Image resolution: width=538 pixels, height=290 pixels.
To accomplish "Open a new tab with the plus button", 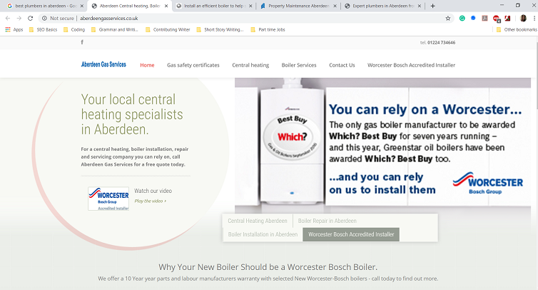I will tap(432, 6).
